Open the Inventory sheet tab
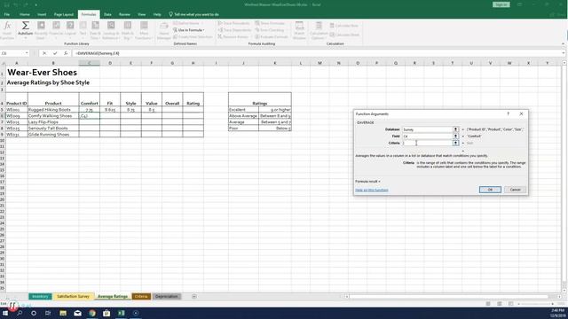Viewport: 568px width, 319px height. point(40,297)
